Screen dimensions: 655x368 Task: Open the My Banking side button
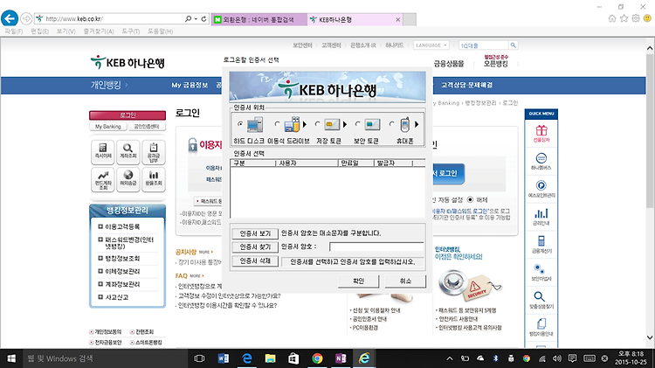coord(107,126)
